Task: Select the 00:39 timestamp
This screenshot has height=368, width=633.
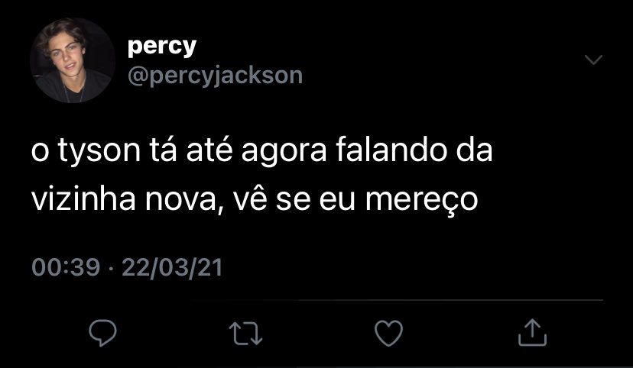Action: point(66,267)
